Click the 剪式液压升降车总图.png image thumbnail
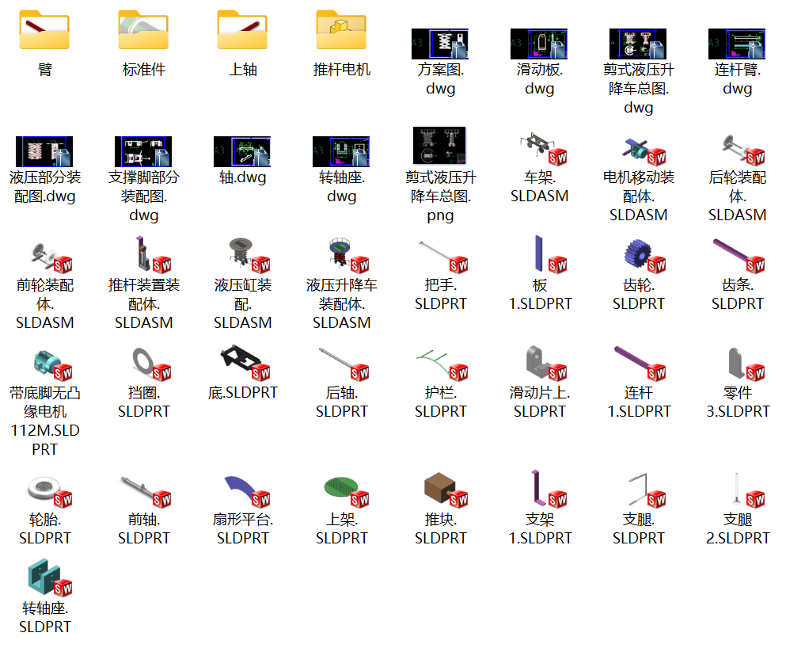This screenshot has height=648, width=786. (x=440, y=146)
